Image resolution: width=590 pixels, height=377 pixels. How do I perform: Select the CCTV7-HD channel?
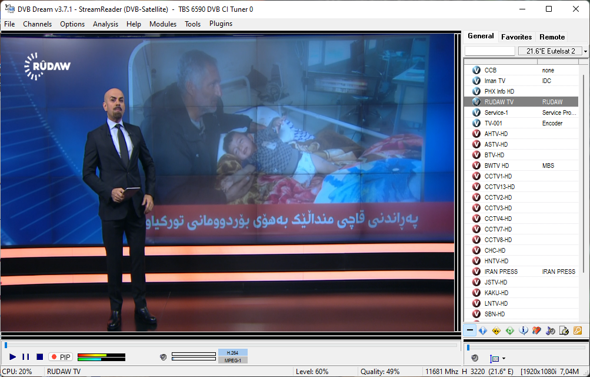pyautogui.click(x=521, y=229)
